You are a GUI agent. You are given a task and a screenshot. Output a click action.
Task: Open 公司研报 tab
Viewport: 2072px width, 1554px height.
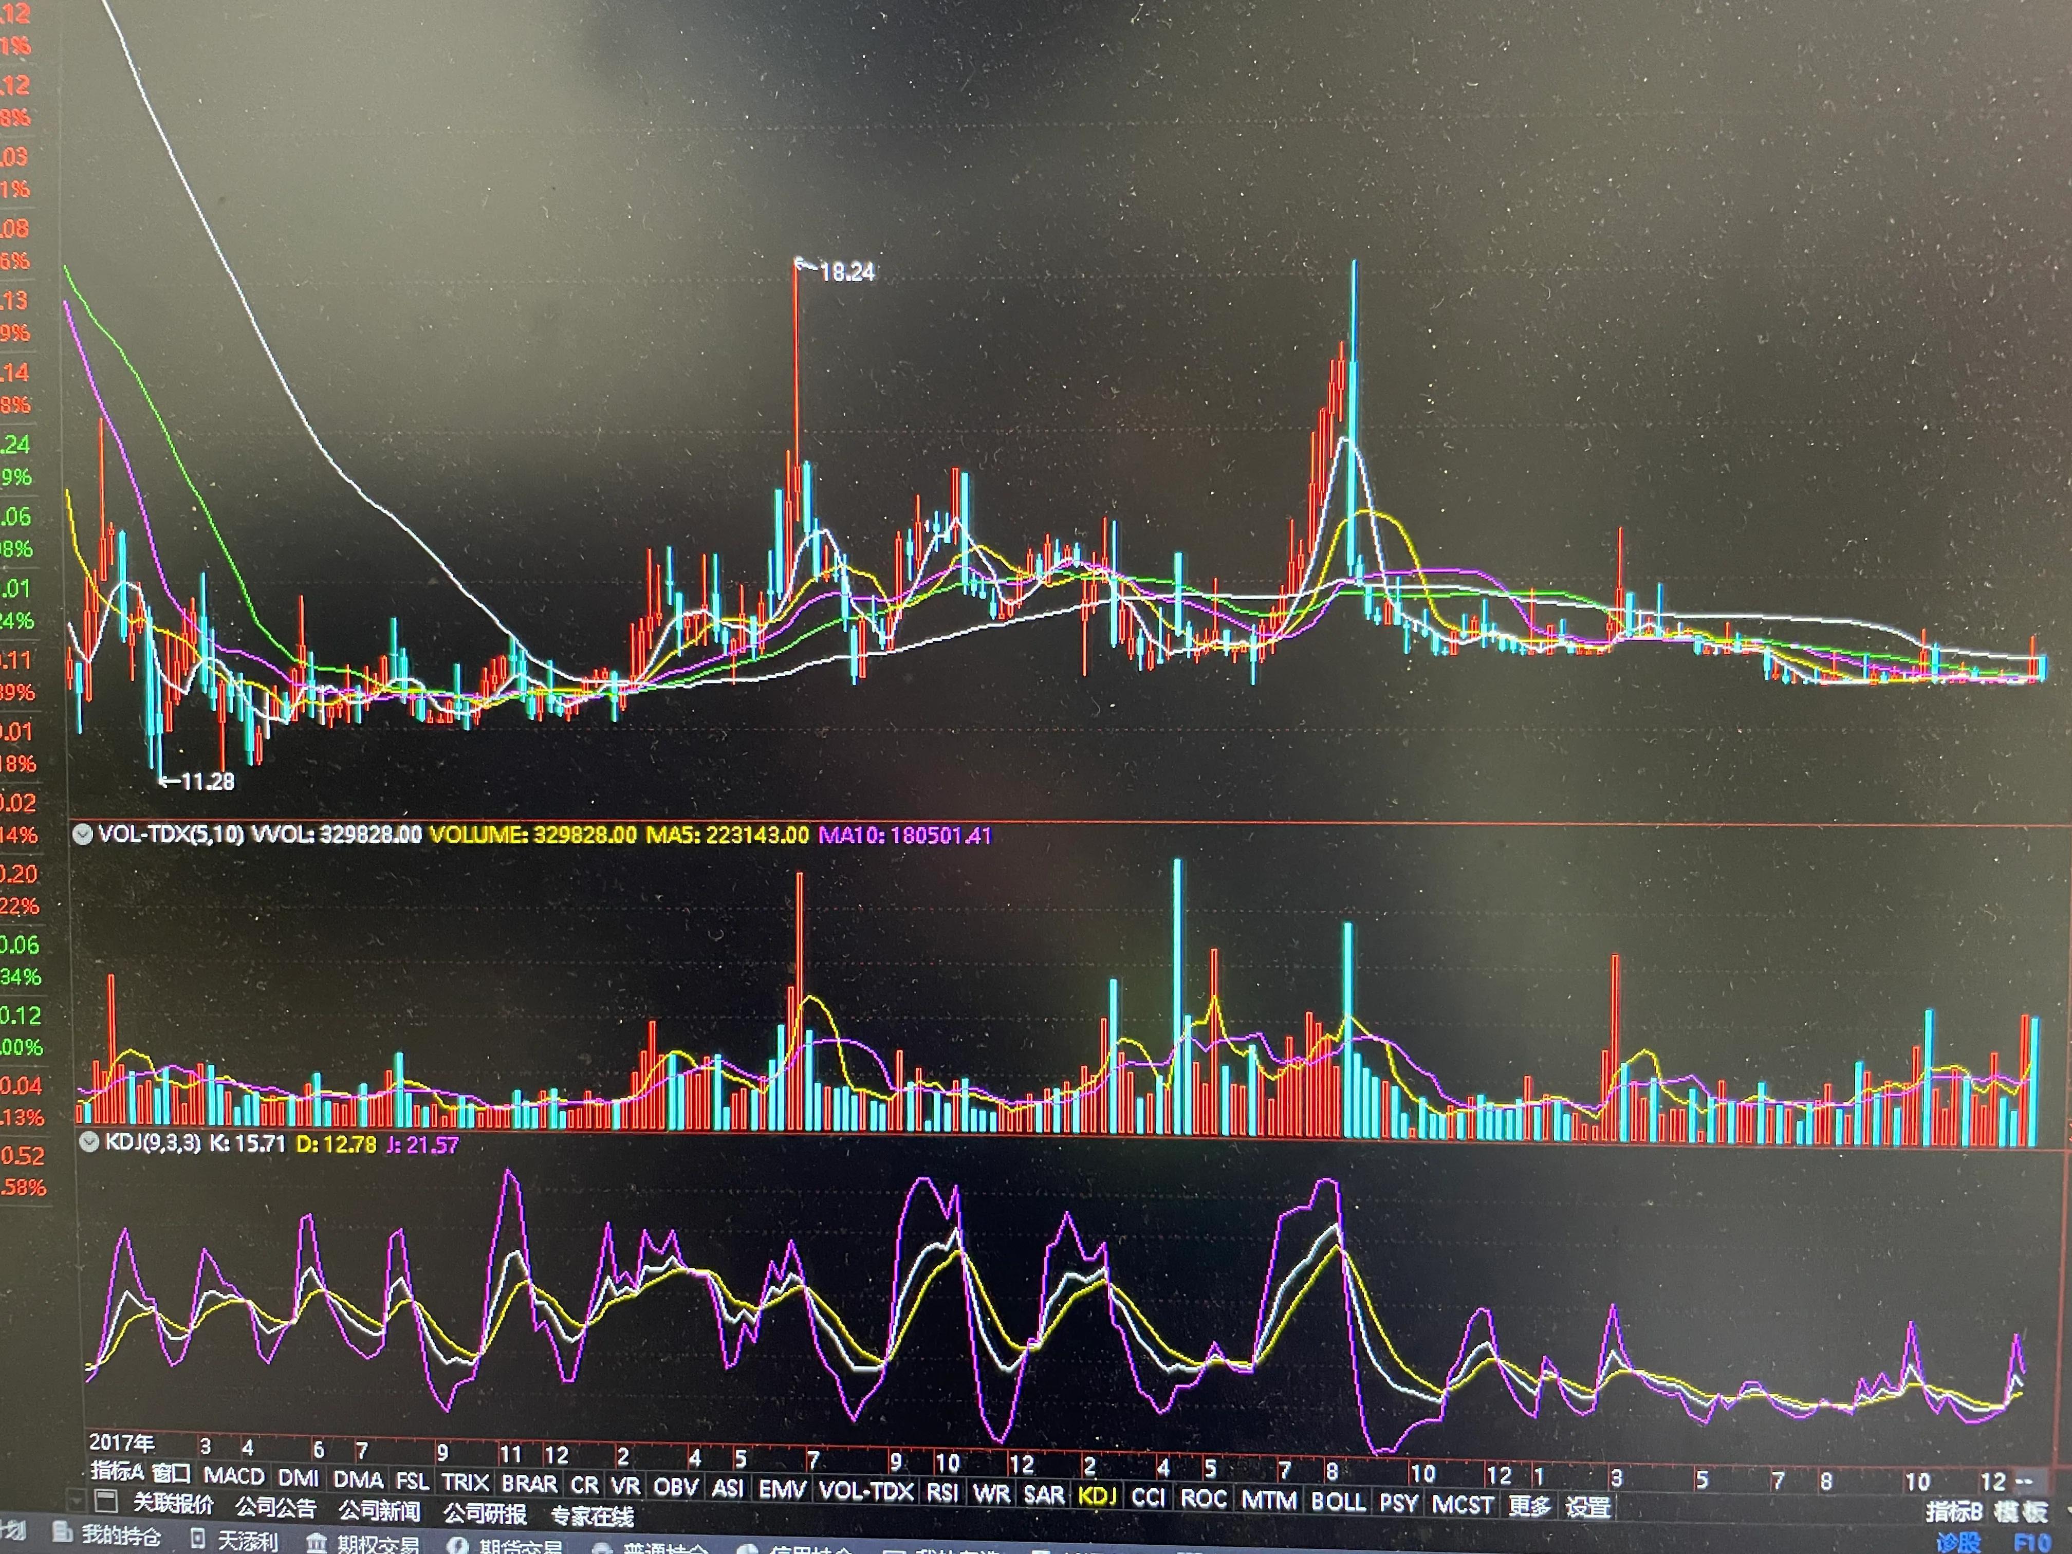coord(484,1514)
